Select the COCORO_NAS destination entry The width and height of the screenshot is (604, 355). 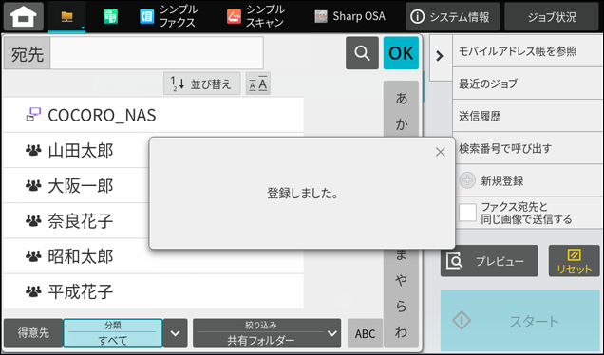[x=153, y=115]
